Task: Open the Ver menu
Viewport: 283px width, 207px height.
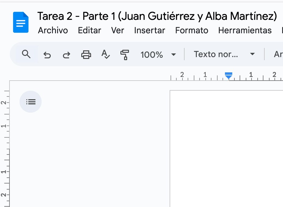Action: click(118, 31)
